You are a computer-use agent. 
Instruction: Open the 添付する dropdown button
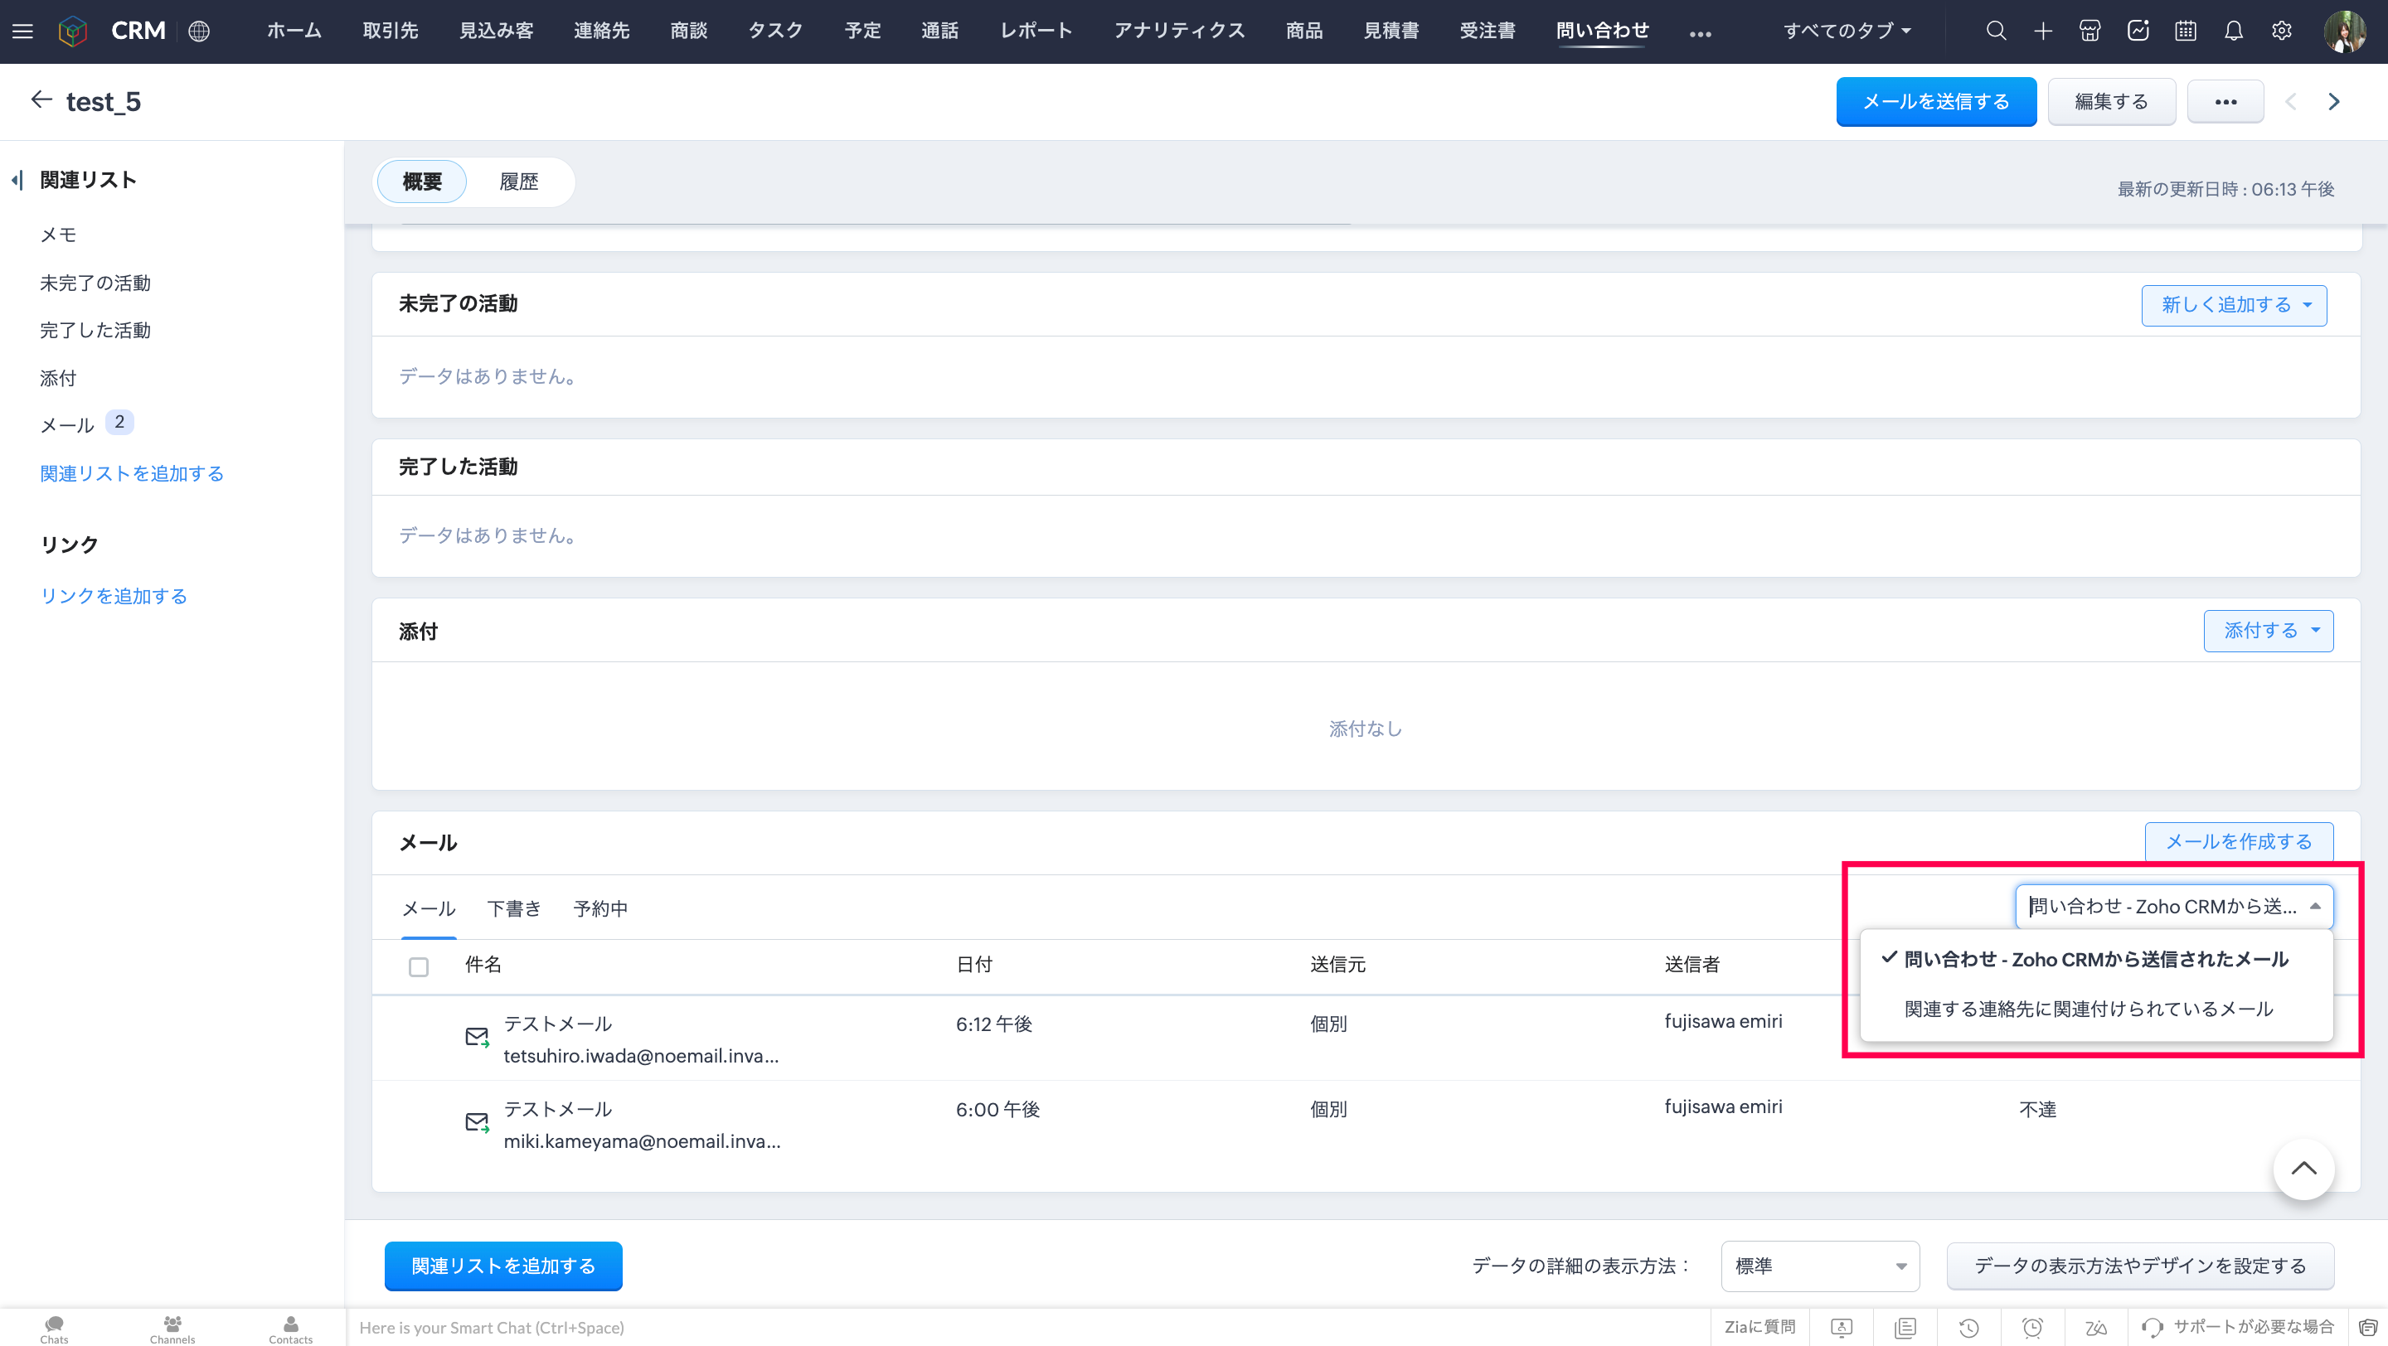pos(2268,631)
